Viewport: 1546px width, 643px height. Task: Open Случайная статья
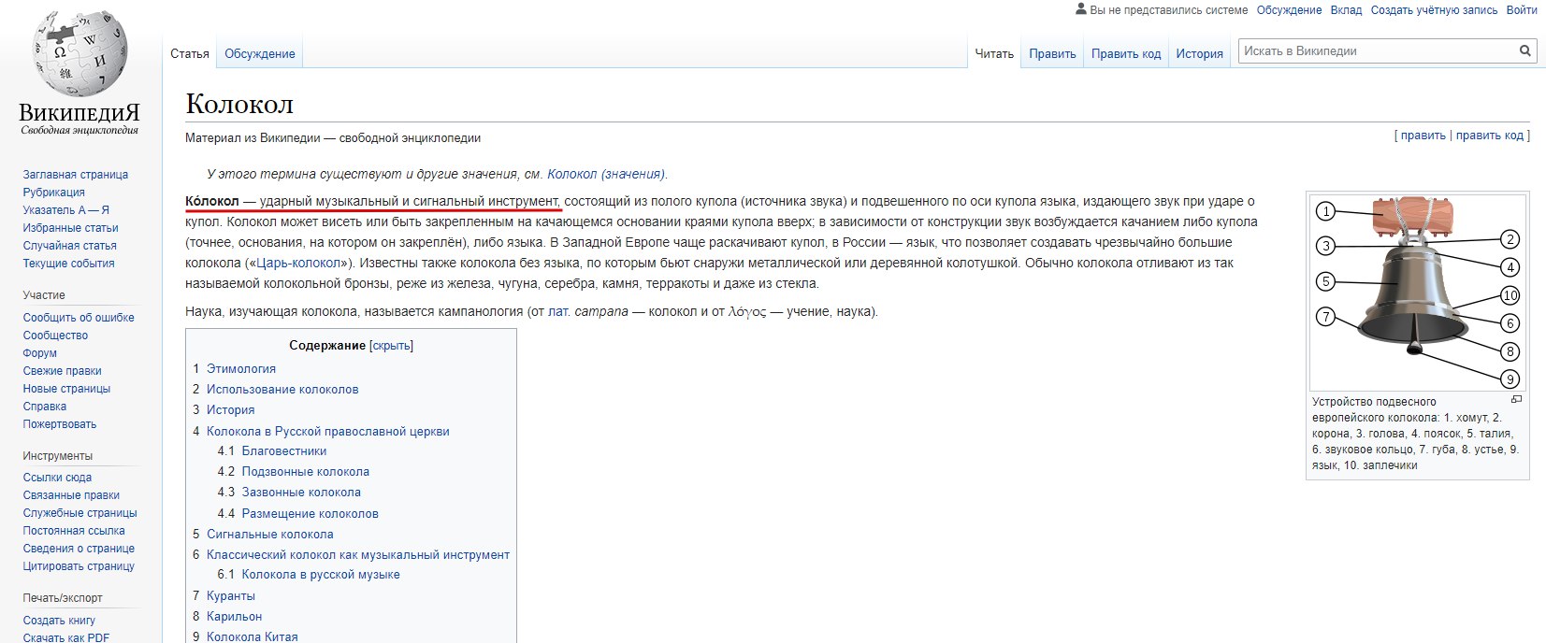(69, 246)
